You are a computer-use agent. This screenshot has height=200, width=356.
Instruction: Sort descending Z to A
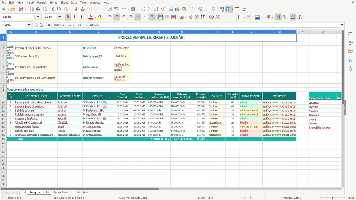point(156,9)
